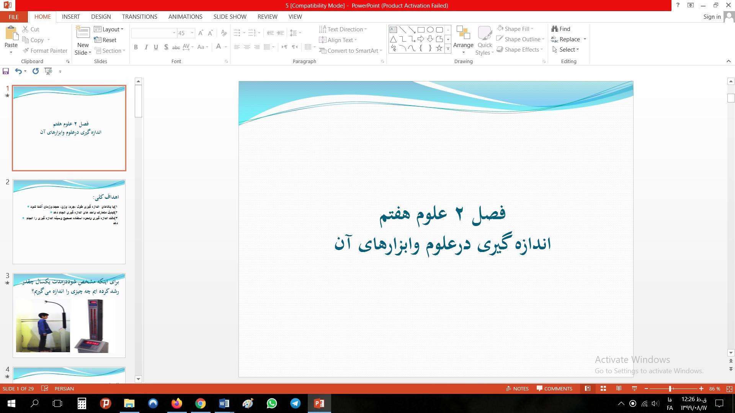Click the Sign in link
This screenshot has width=735, height=413.
point(712,17)
